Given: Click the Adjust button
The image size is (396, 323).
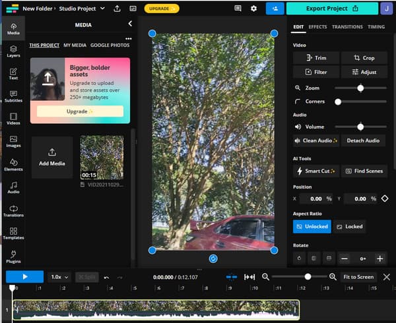Looking at the screenshot, I should click(x=364, y=72).
